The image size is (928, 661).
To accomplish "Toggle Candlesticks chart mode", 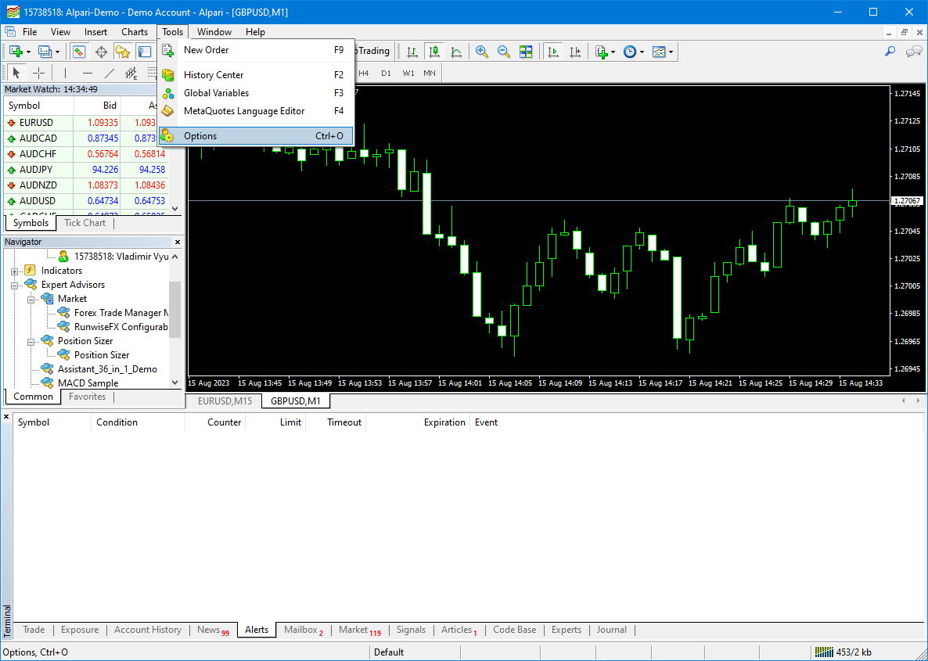I will pos(434,52).
